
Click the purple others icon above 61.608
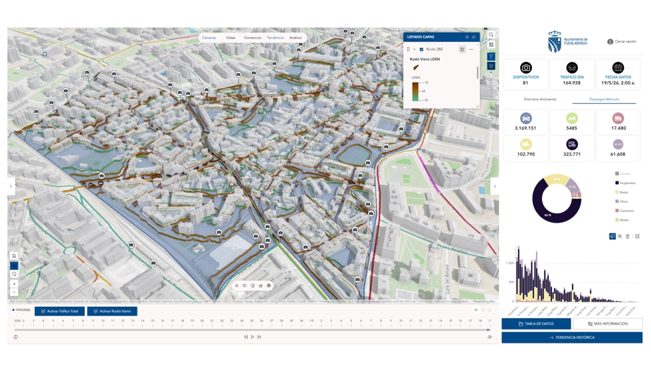click(x=618, y=144)
